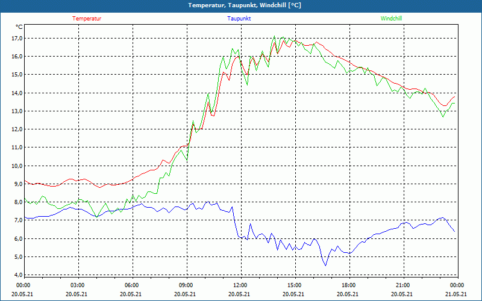The width and height of the screenshot is (482, 301).
Task: Click the 5,0 y-axis value
Action: (18, 257)
